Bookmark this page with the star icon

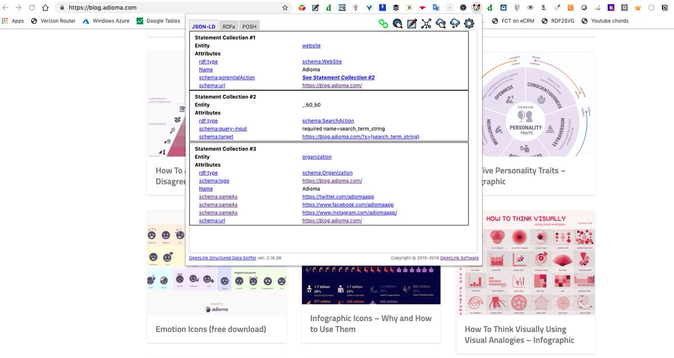pyautogui.click(x=285, y=8)
